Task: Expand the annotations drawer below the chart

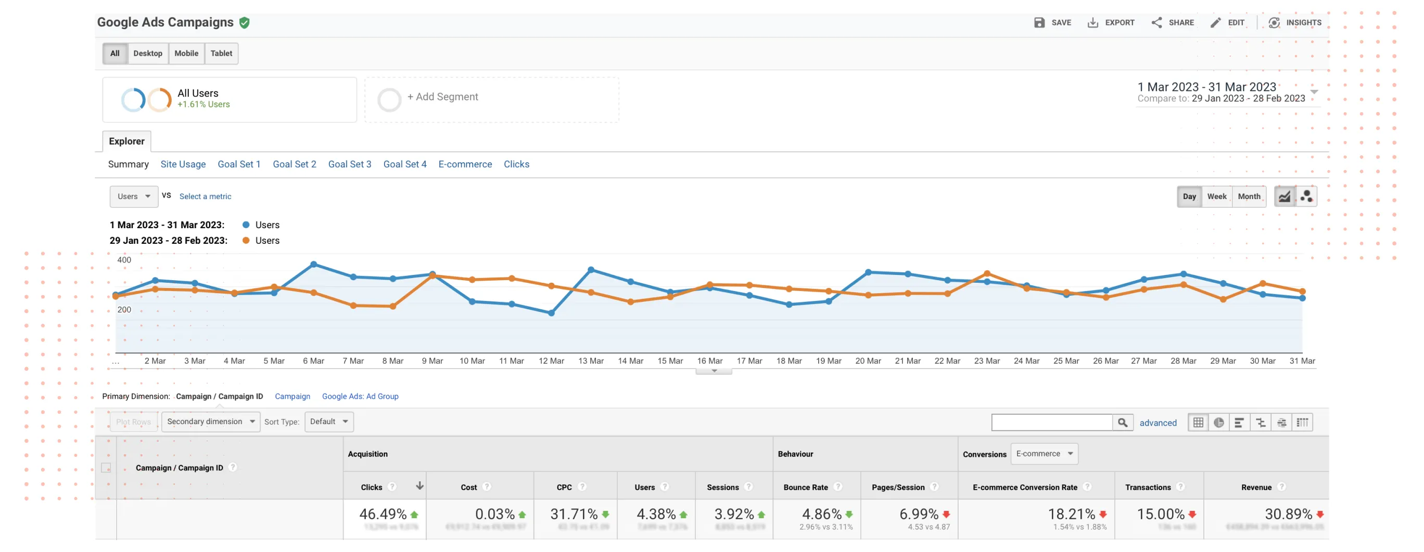Action: click(714, 371)
